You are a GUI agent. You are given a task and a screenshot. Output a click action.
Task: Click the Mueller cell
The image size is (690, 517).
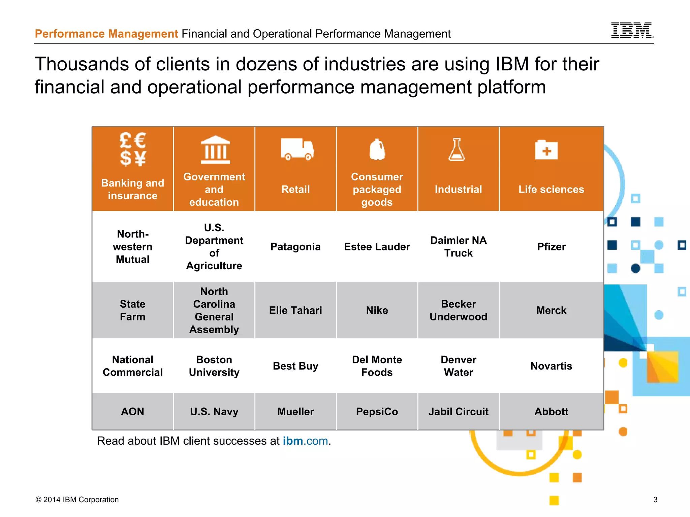pyautogui.click(x=295, y=411)
